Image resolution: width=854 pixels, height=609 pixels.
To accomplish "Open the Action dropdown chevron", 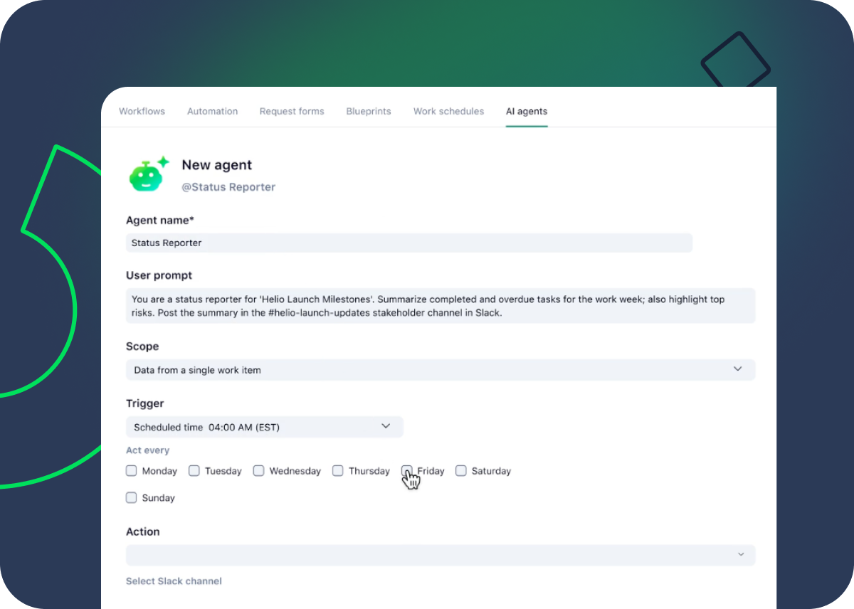I will [x=741, y=554].
